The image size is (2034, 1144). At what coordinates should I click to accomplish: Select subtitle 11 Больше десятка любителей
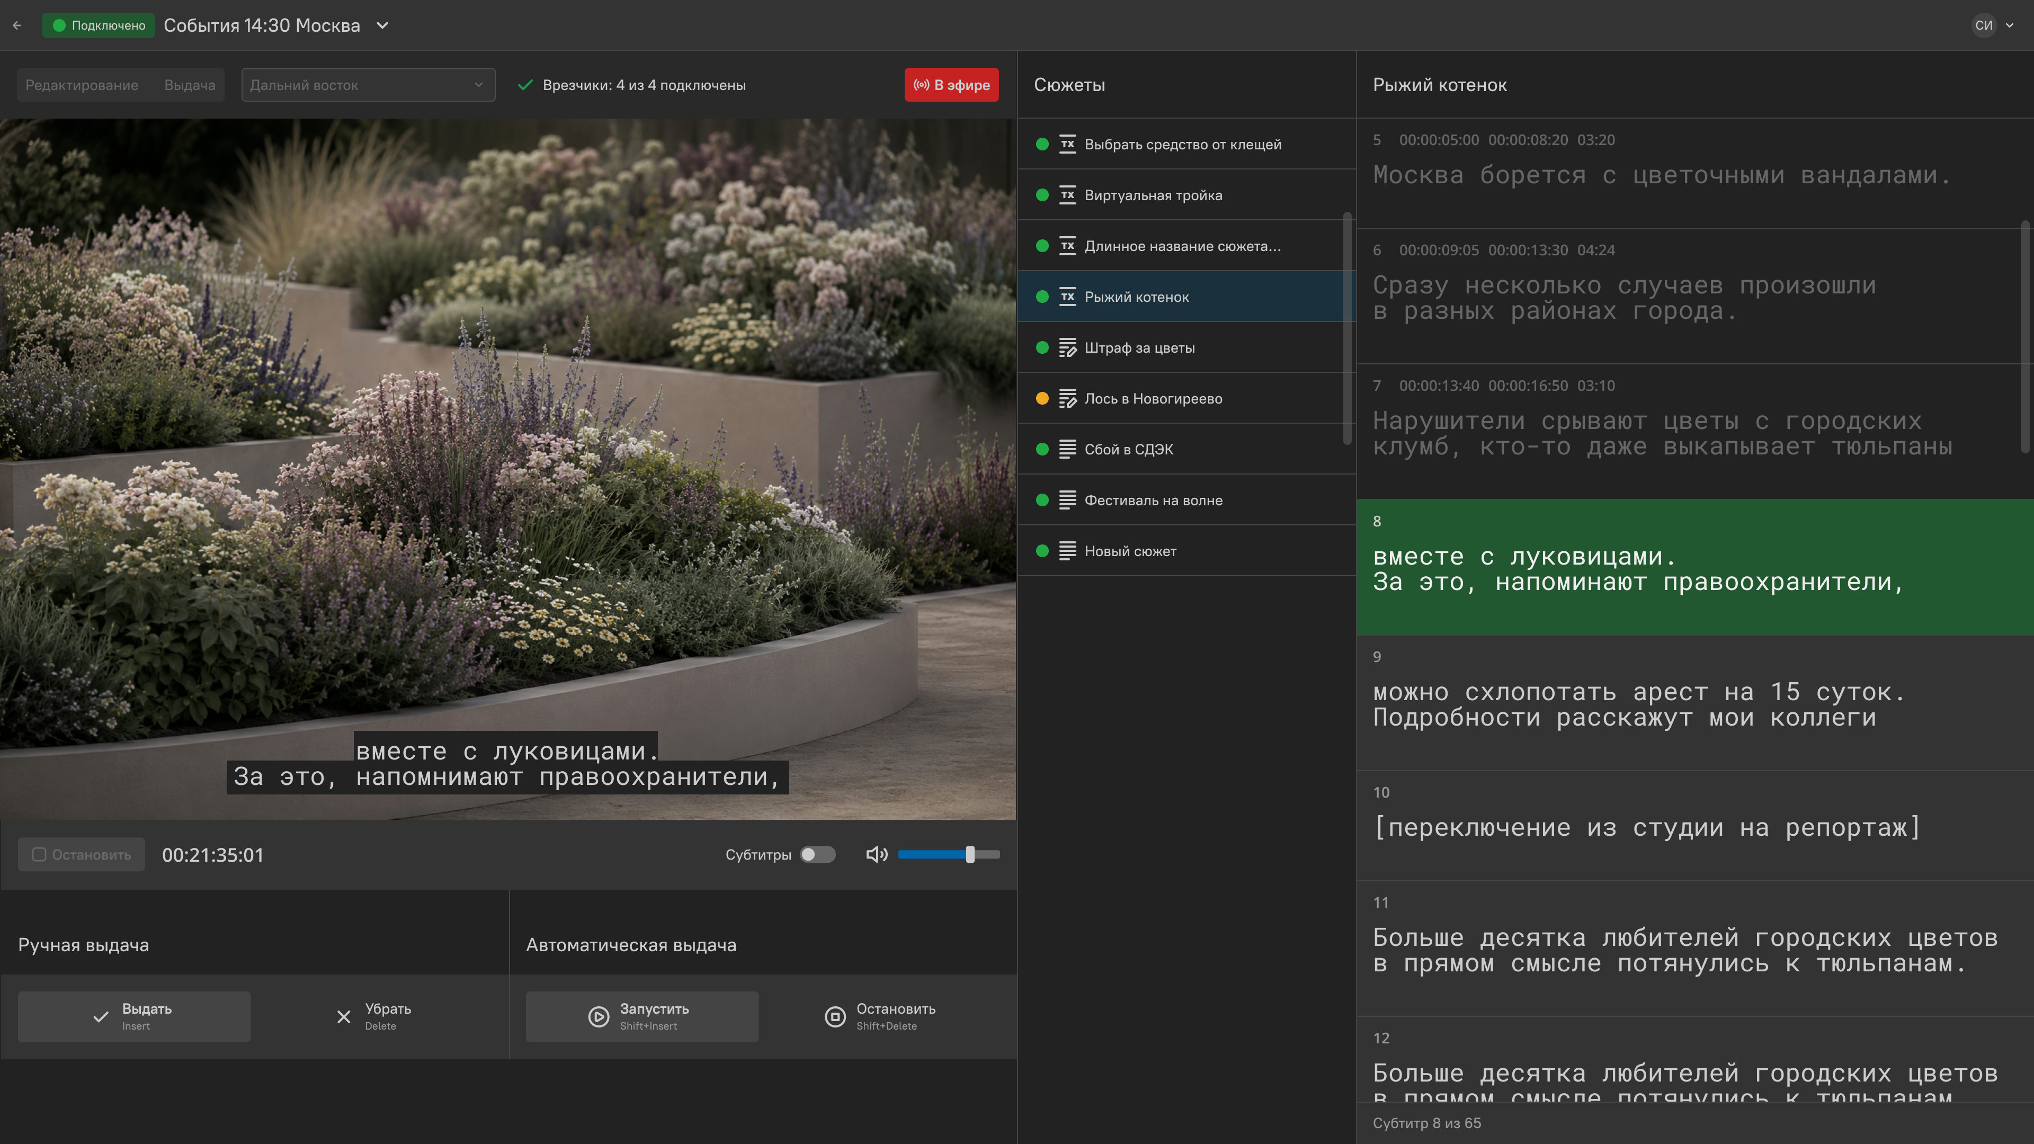click(x=1694, y=949)
